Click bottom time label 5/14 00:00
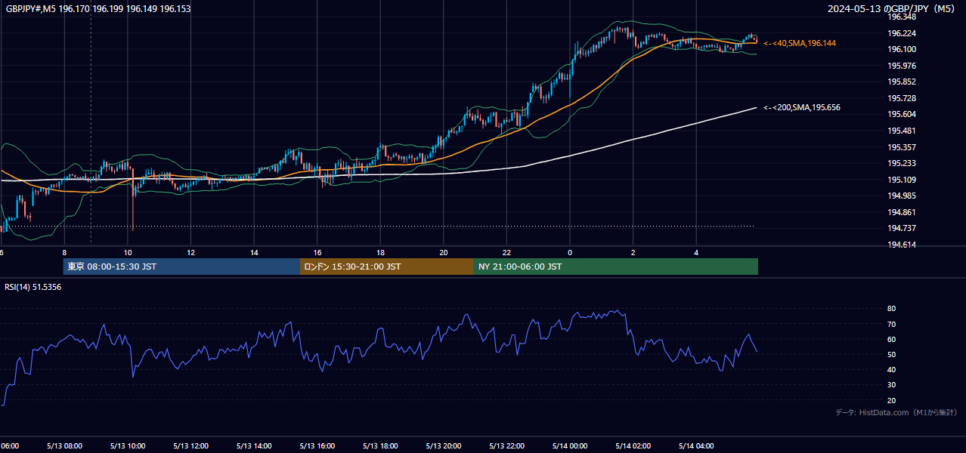Image resolution: width=966 pixels, height=453 pixels. click(570, 445)
